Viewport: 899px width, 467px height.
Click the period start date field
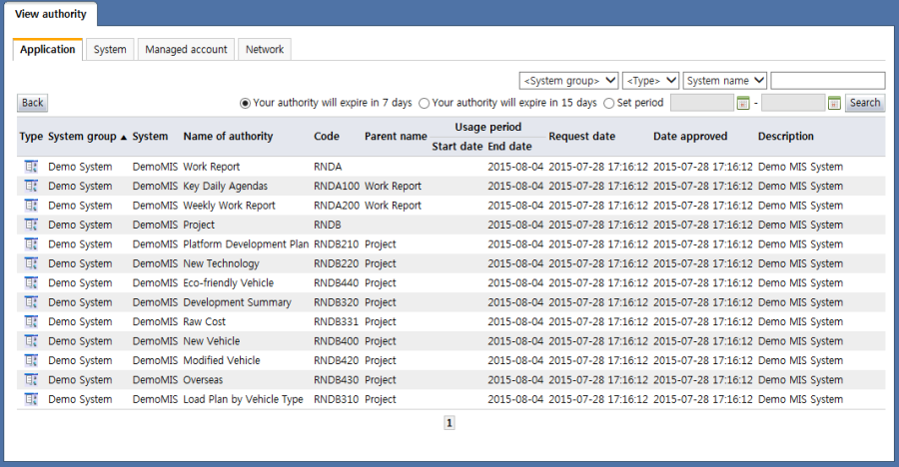702,103
